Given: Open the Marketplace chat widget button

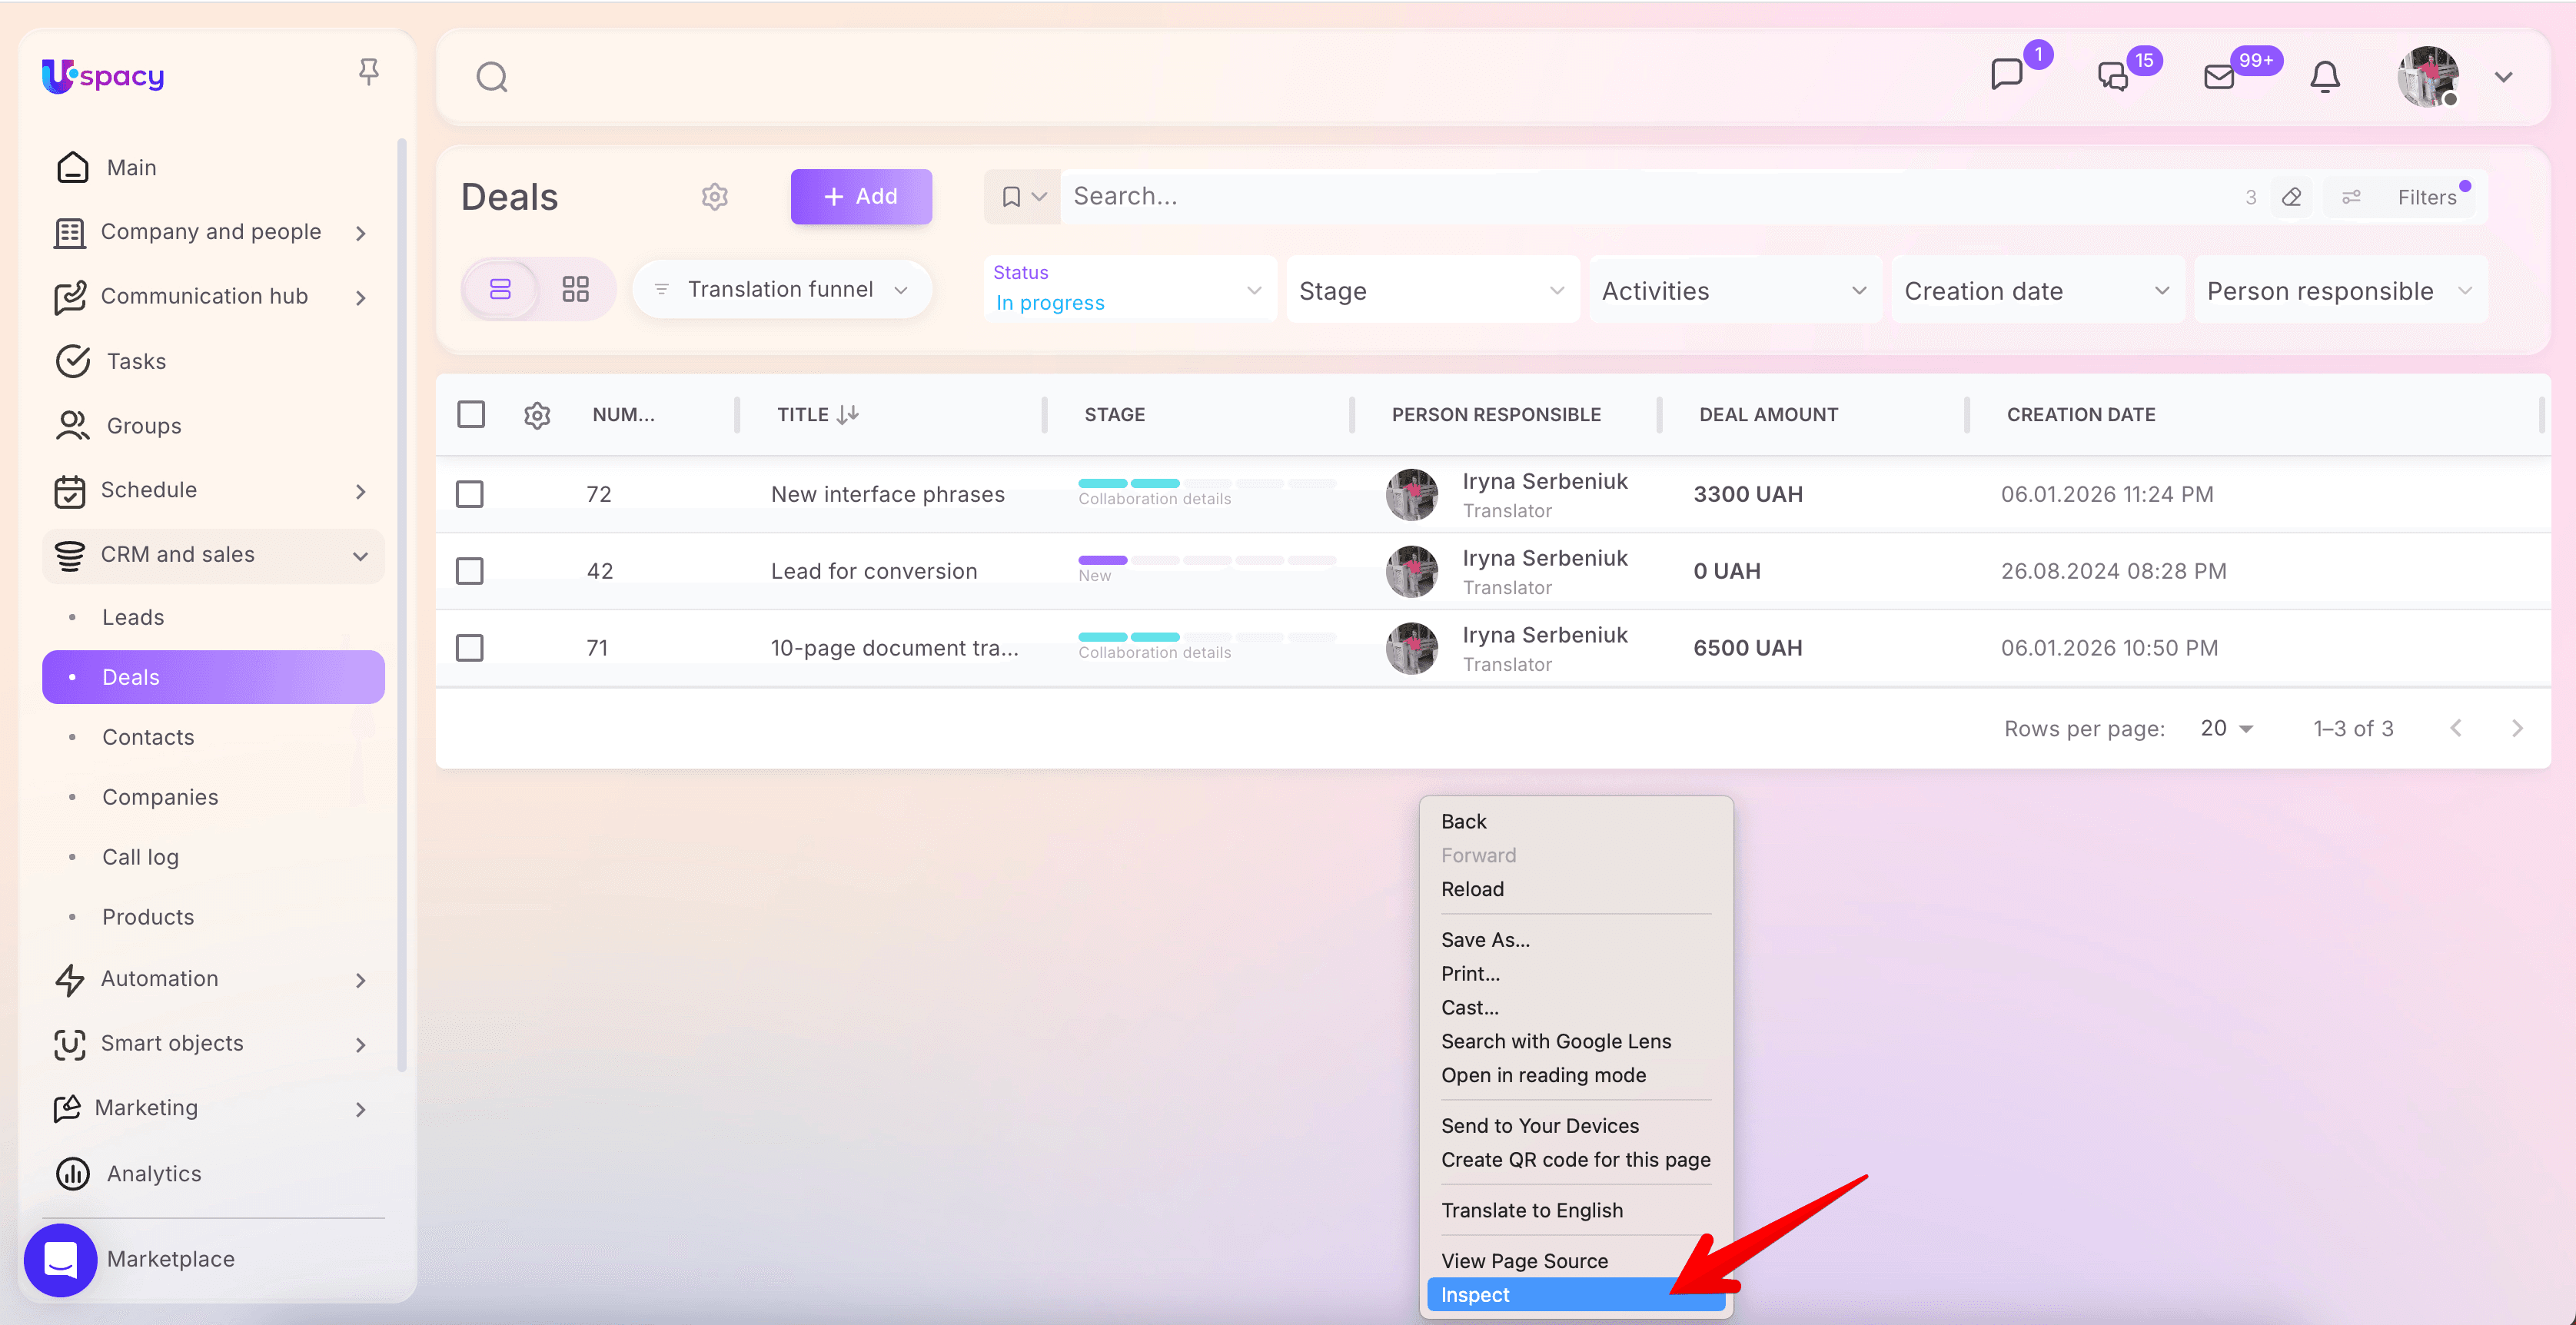Looking at the screenshot, I should pyautogui.click(x=60, y=1260).
